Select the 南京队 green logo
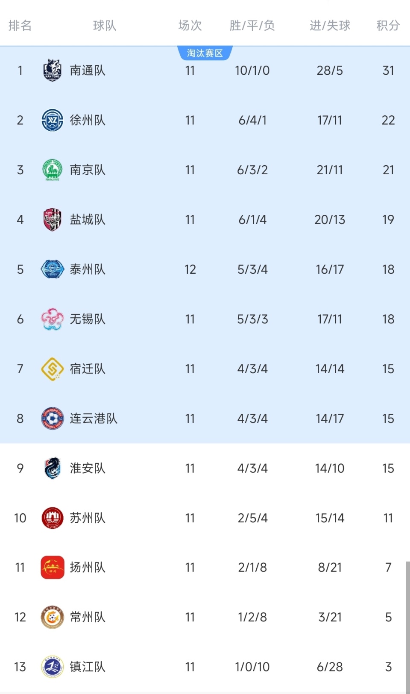410x694 pixels. (52, 170)
